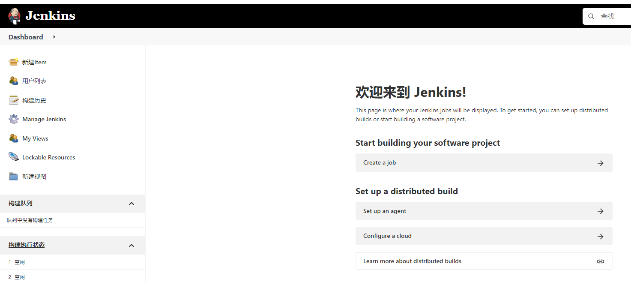Open Learn more about distributed builds link
Screen dimensions: 631x282
[x=484, y=261]
